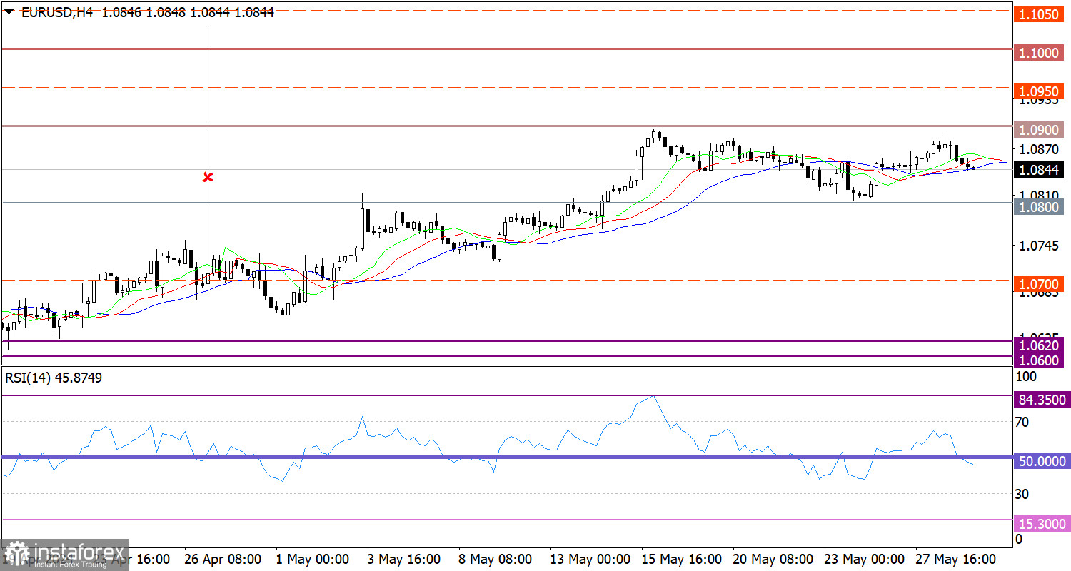Click the purple 1.0620 level label

tap(1039, 345)
